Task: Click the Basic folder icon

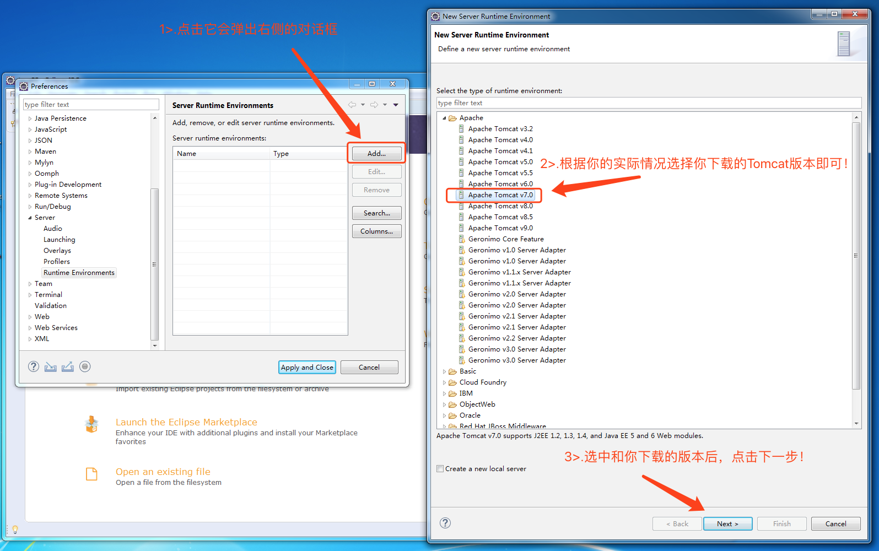Action: tap(453, 371)
